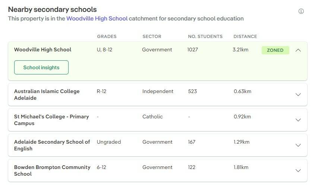Click the GRADES column header
Screen dimensions: 312x185
[x=107, y=36]
